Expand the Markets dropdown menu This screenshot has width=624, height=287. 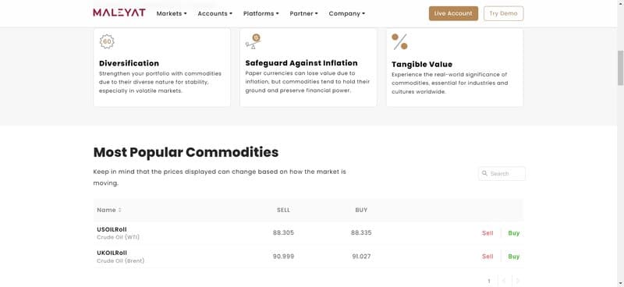[172, 13]
